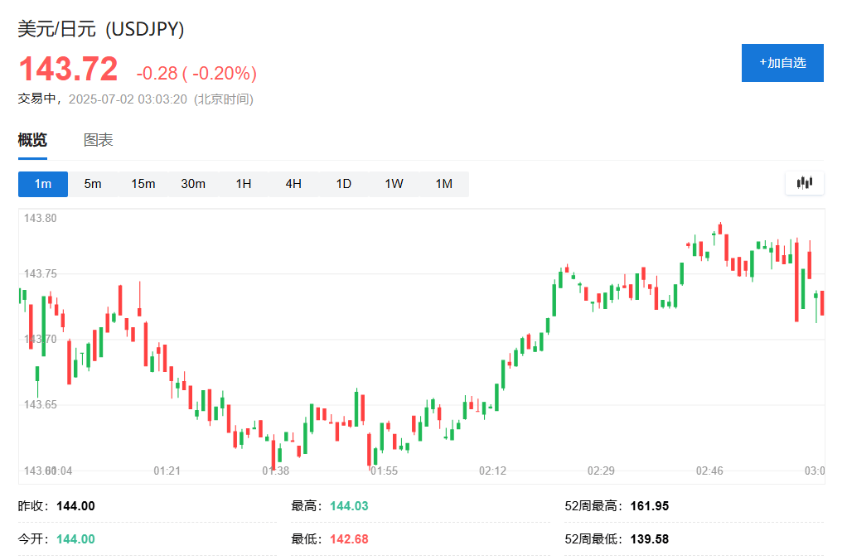
Task: Select the 5m timeframe button
Action: click(x=93, y=184)
